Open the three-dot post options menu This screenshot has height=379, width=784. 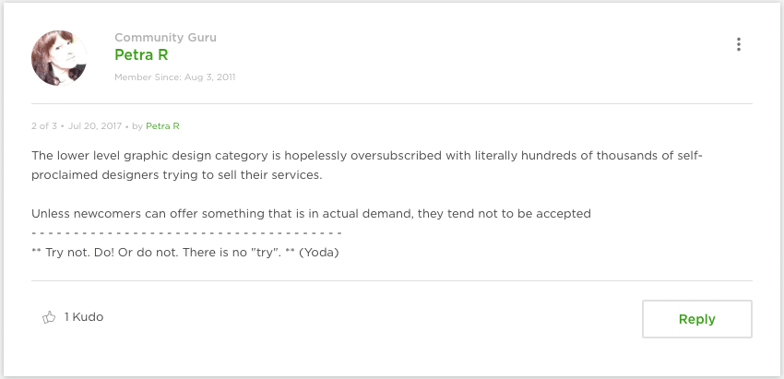click(738, 44)
